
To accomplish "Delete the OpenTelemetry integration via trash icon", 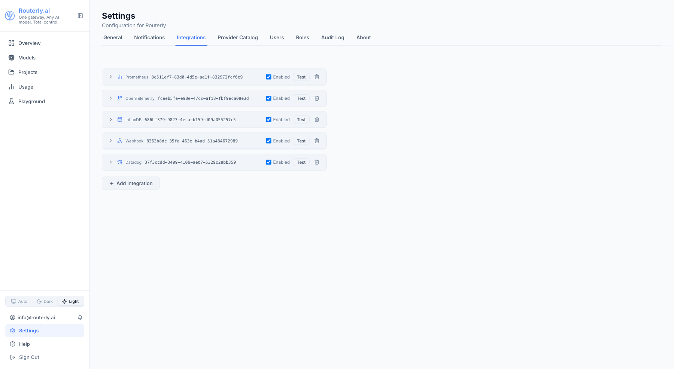I will click(x=317, y=98).
